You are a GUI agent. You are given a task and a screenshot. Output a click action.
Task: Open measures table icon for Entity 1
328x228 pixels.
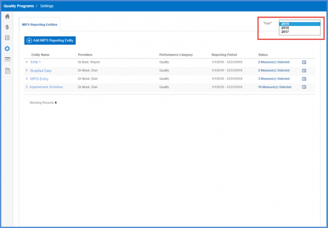(304, 62)
